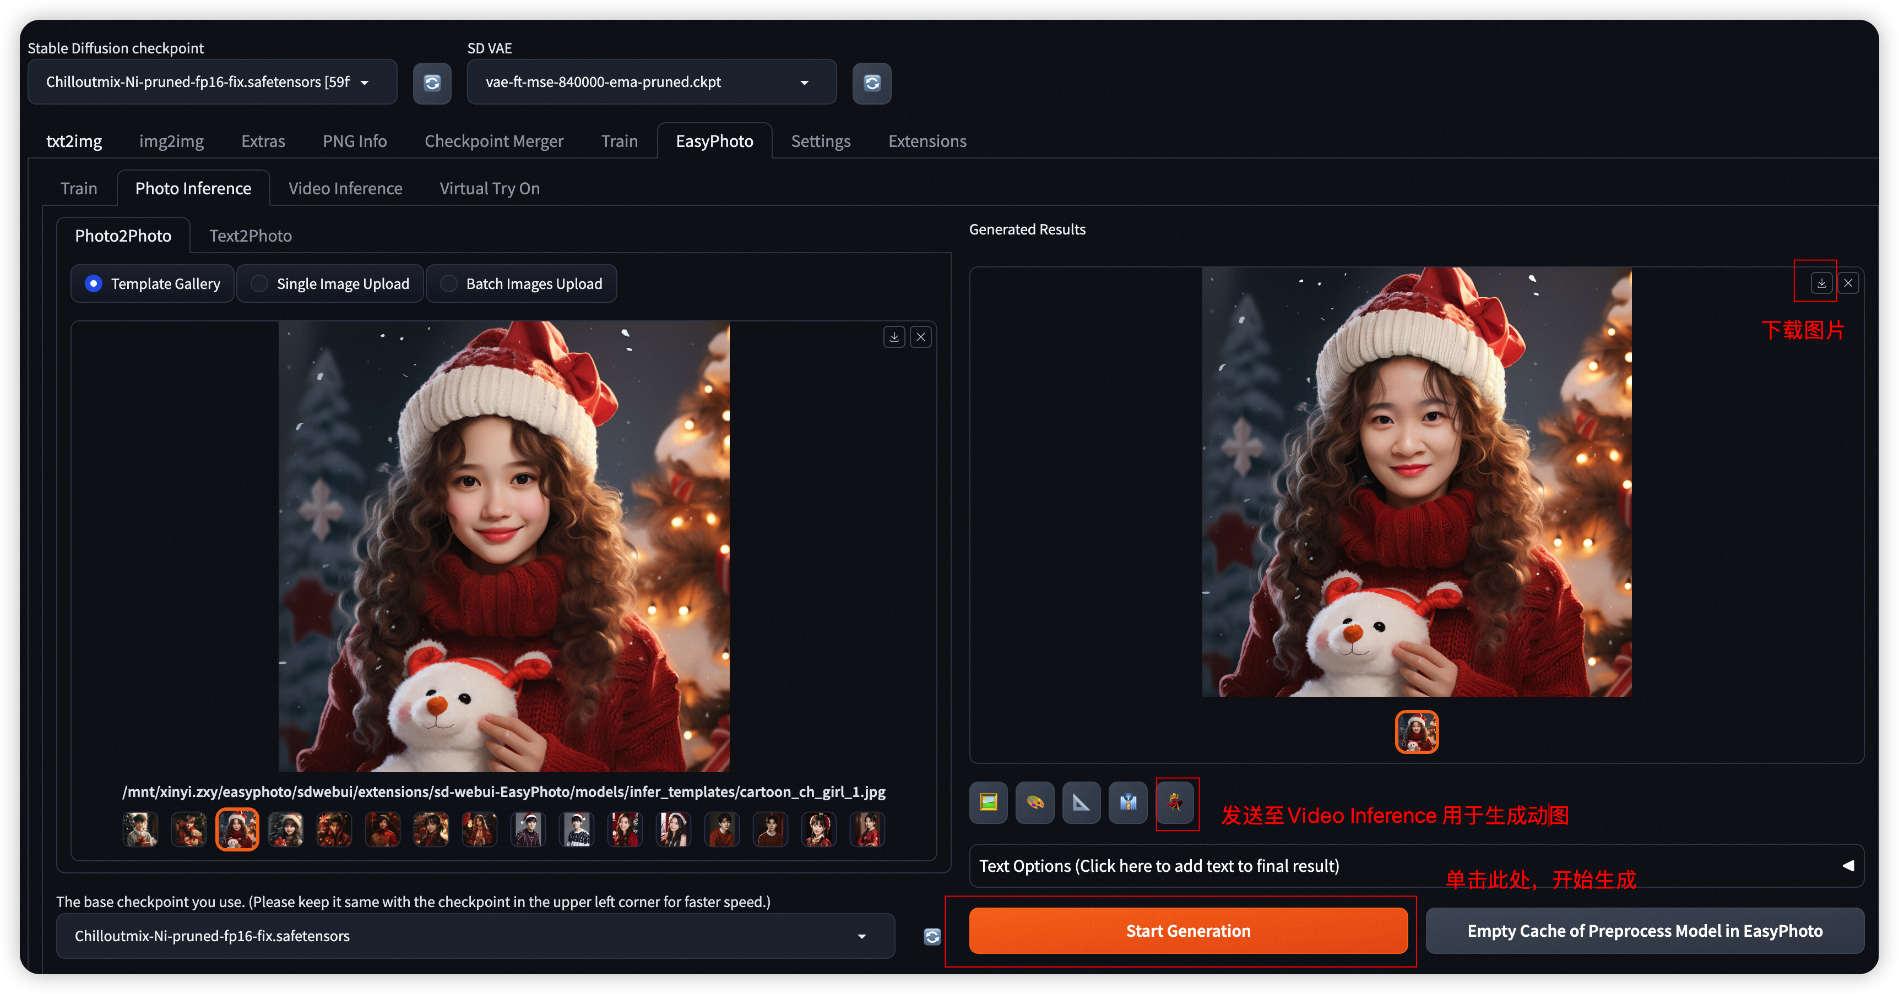Screen dimensions: 1899x994
Task: Click the paint palette icon button
Action: pos(1035,802)
